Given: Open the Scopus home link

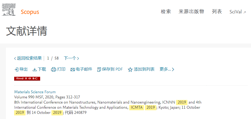Looking at the screenshot, I should [30, 12].
